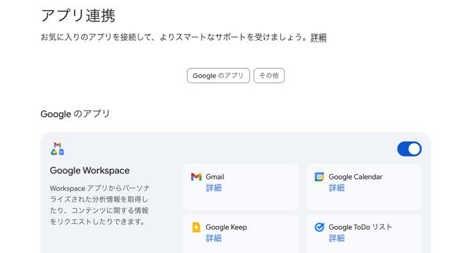Click the お気に入りのアプリを接続して description sentence
Screen dimensions: 473x253
pos(174,37)
